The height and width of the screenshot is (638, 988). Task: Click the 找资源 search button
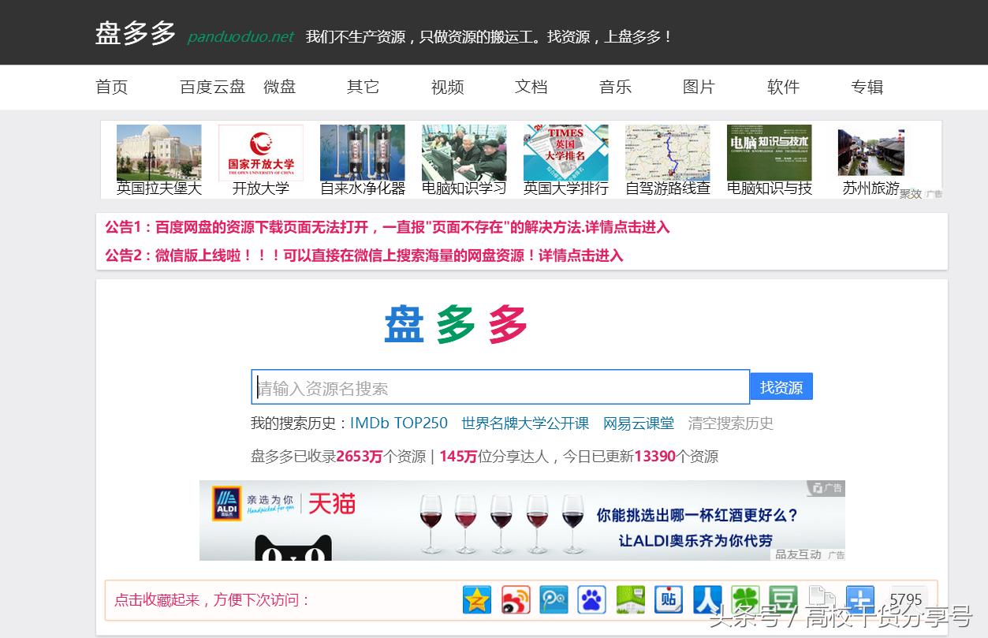(x=781, y=386)
